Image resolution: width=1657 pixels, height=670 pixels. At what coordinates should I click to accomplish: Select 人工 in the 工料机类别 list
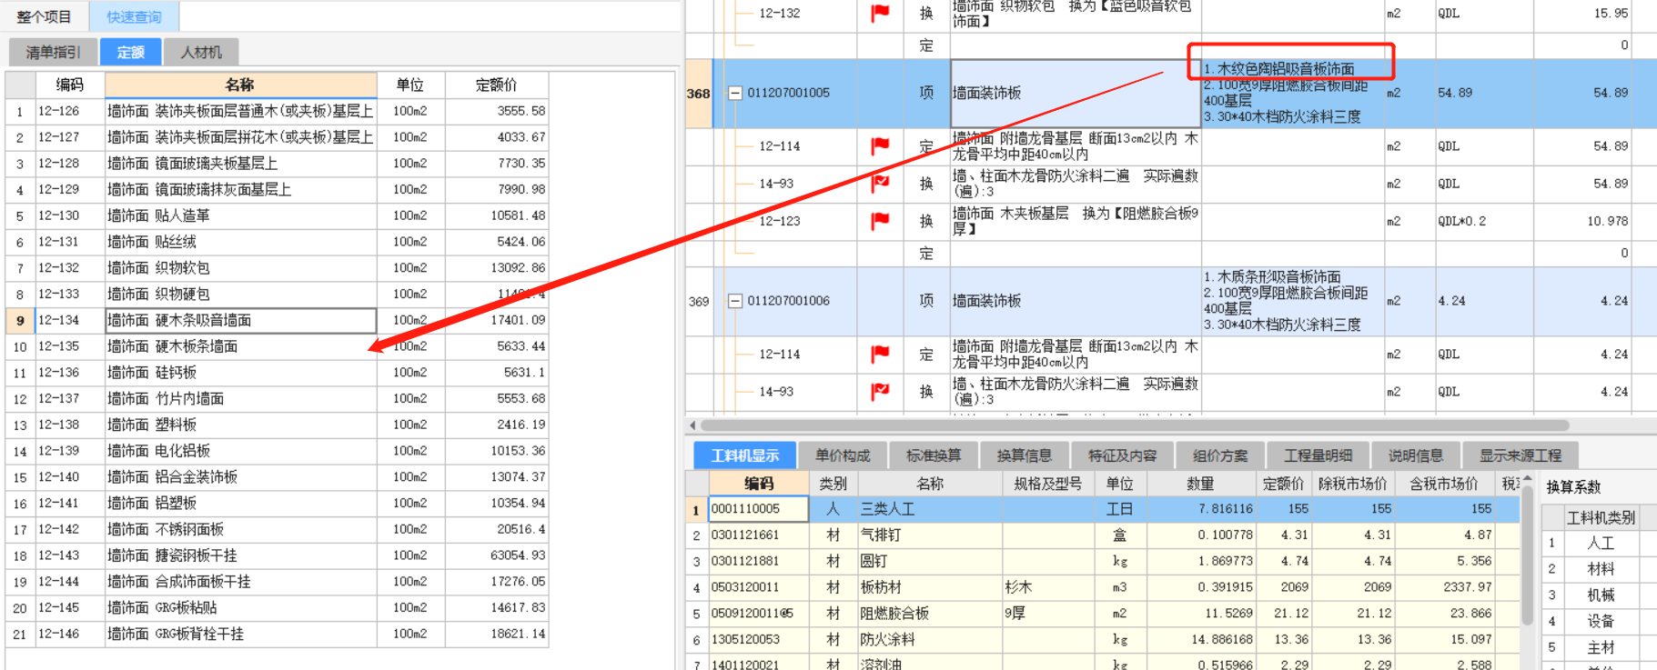point(1600,543)
